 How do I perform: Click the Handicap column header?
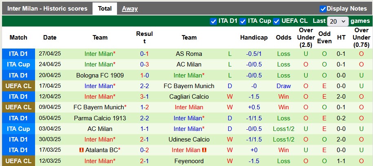click(x=254, y=38)
